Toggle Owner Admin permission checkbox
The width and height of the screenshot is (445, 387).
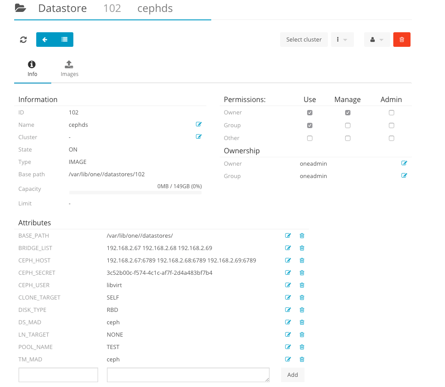pyautogui.click(x=391, y=113)
